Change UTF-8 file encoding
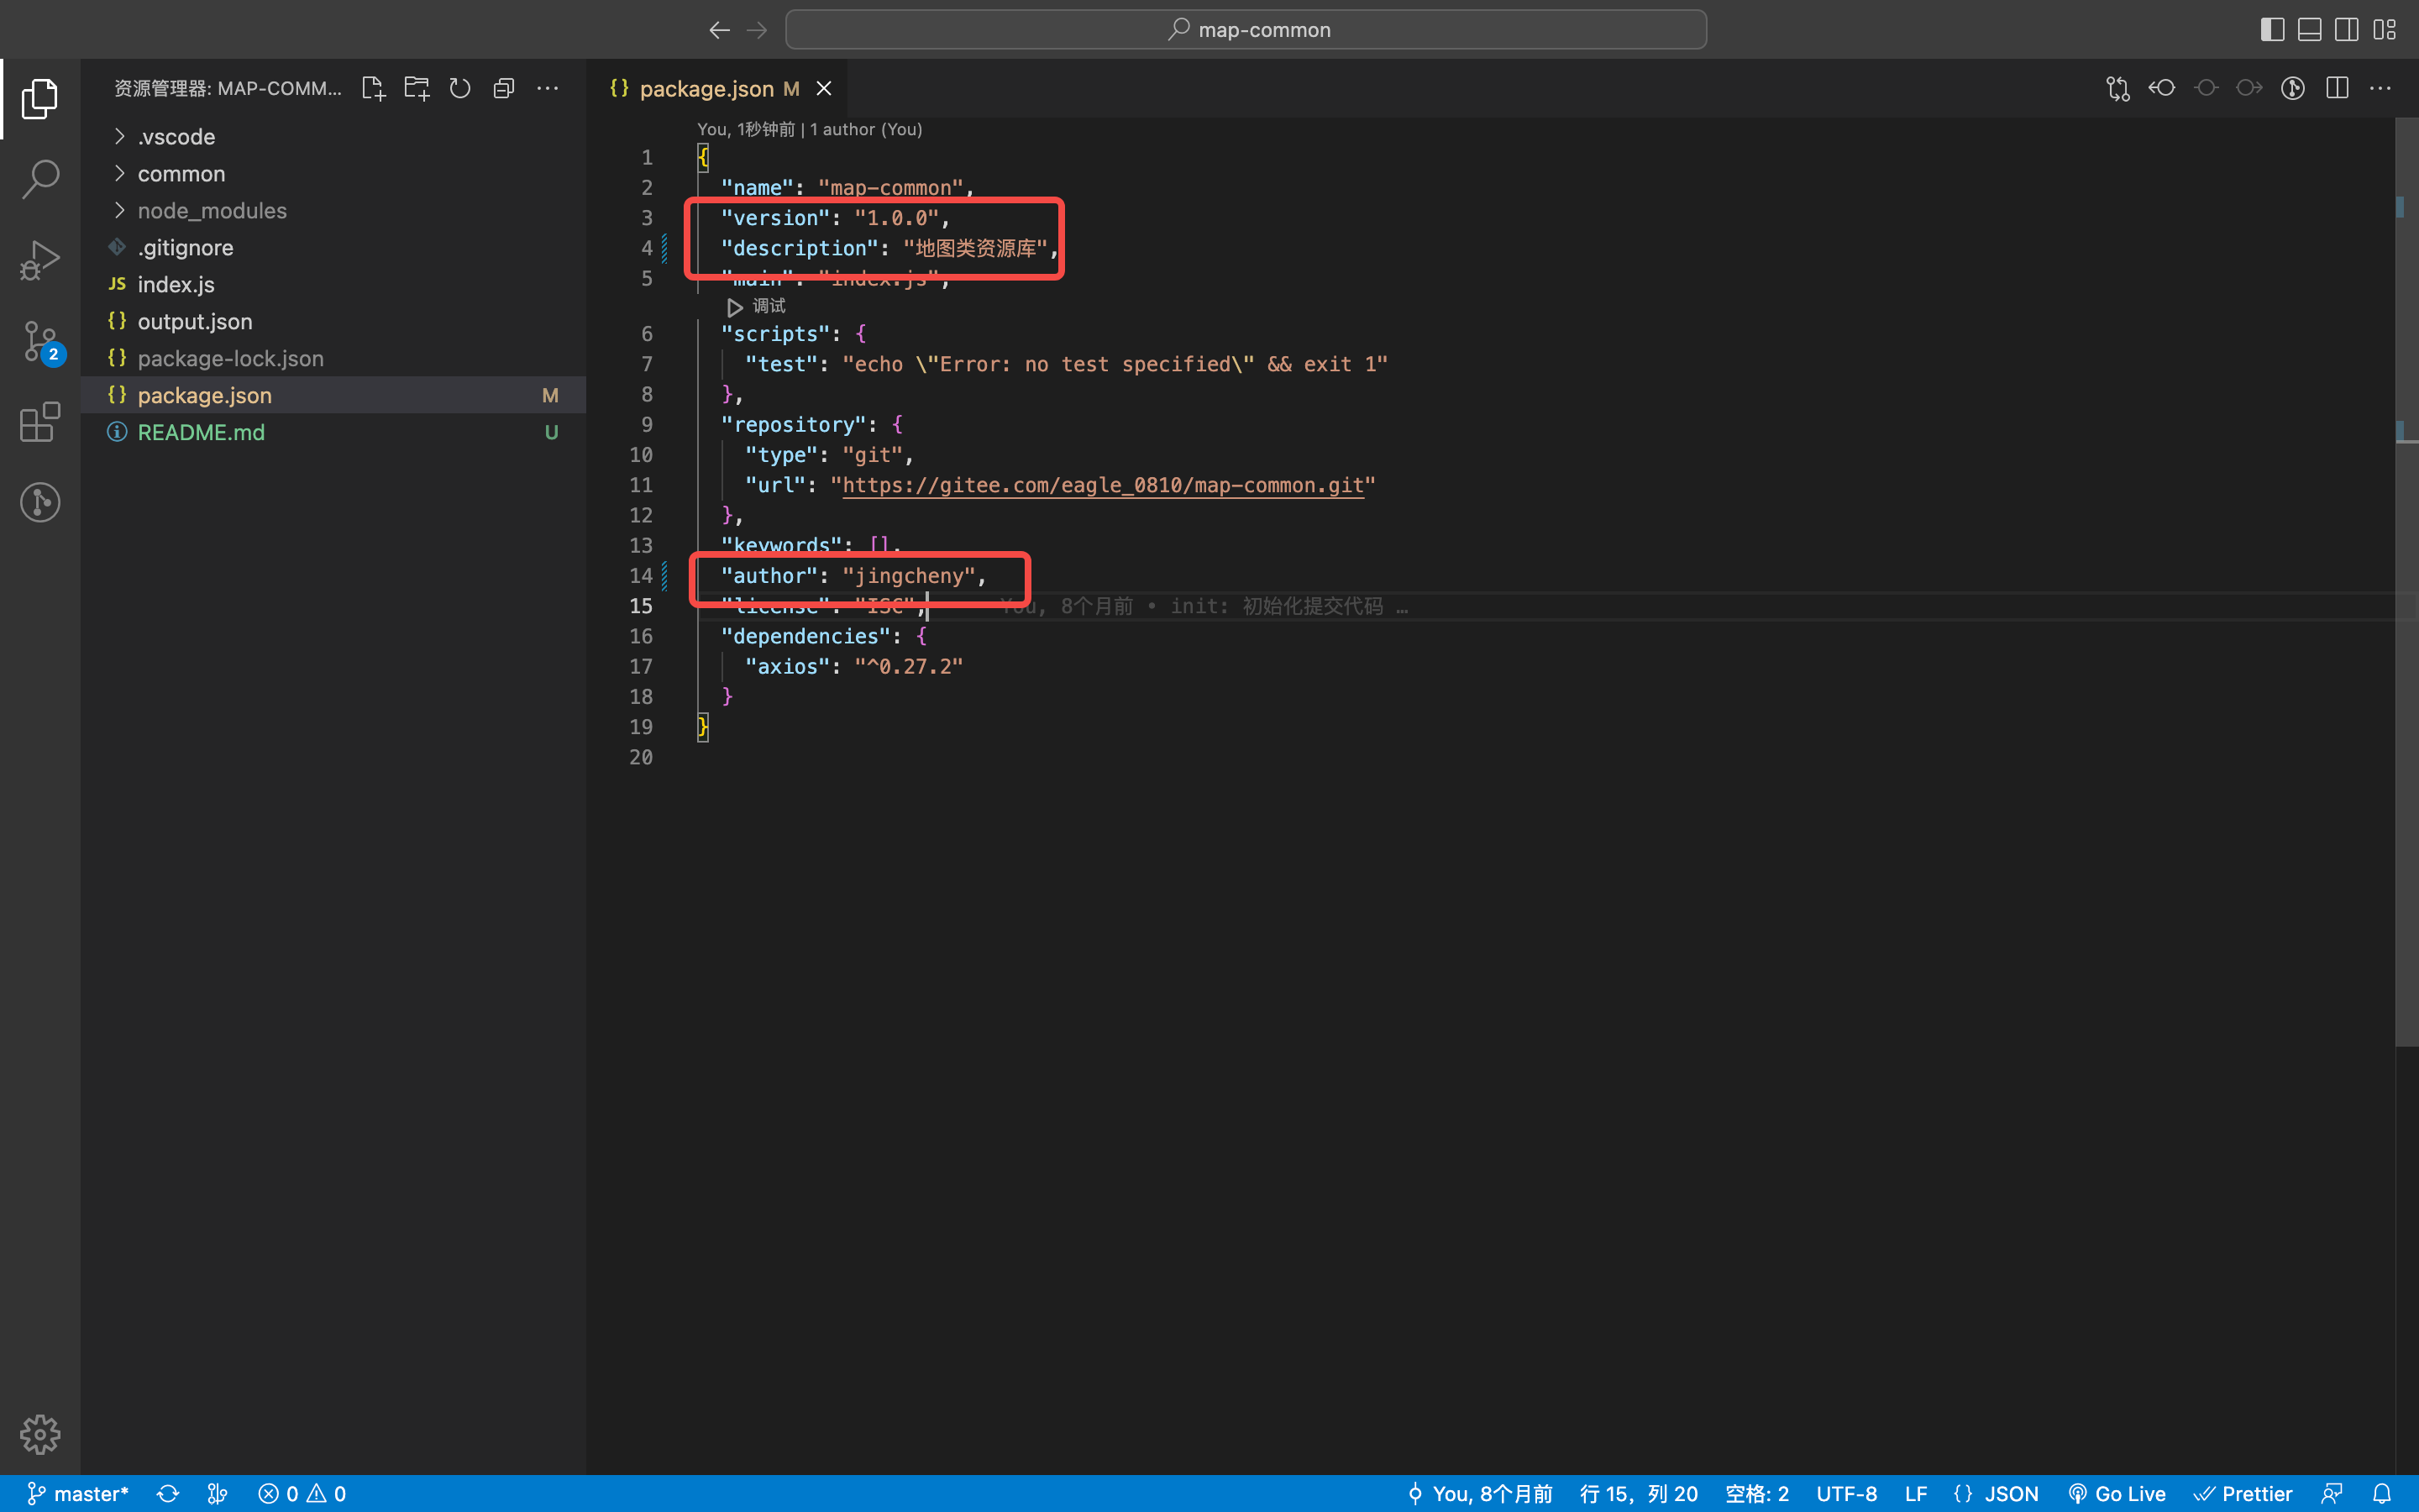This screenshot has width=2419, height=1512. point(1846,1493)
